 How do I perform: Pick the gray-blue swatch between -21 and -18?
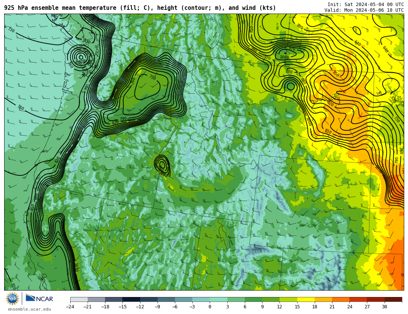[96, 299]
